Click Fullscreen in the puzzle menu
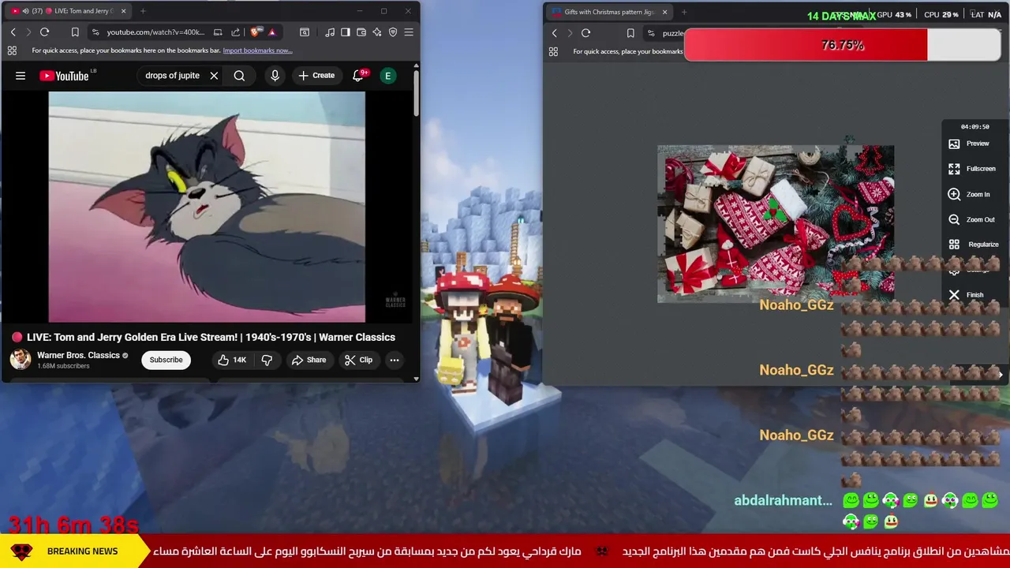The height and width of the screenshot is (568, 1010). (973, 169)
